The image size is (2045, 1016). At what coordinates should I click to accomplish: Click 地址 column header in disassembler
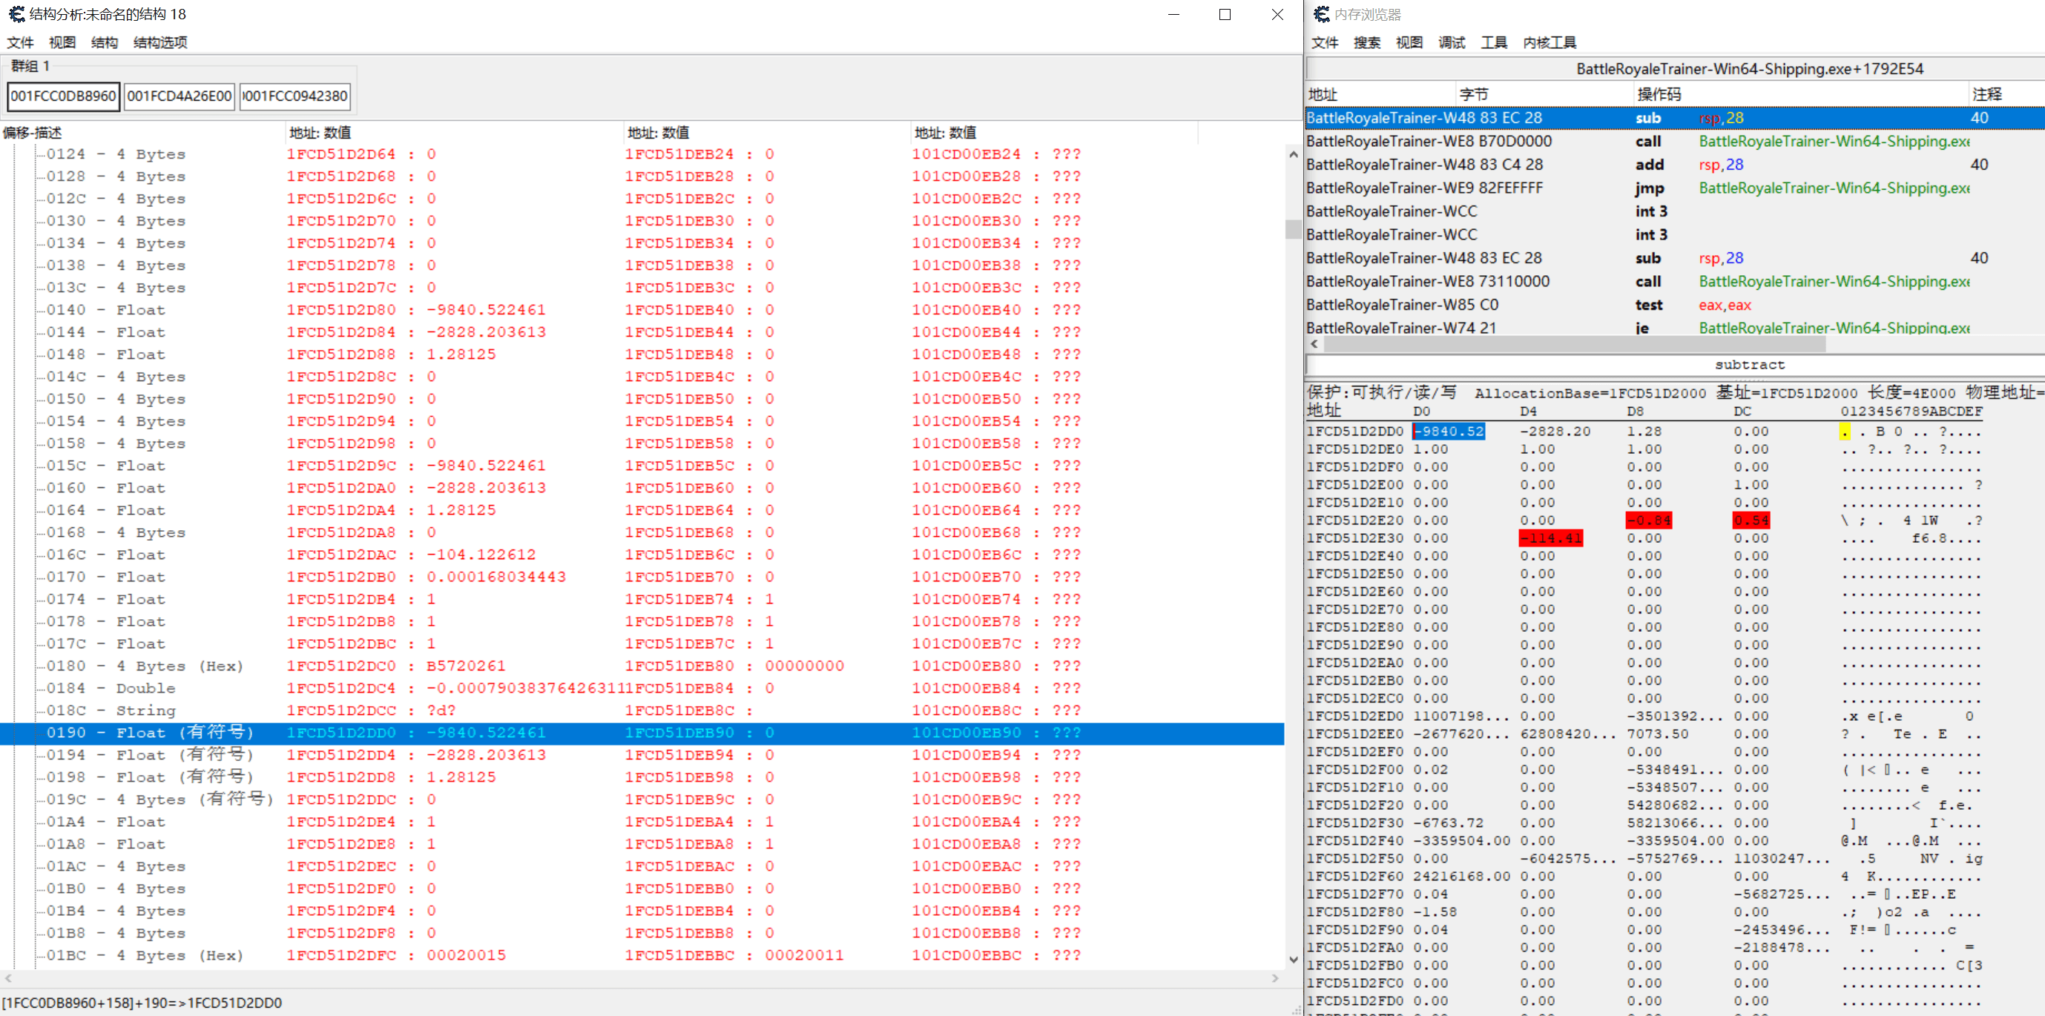1380,93
